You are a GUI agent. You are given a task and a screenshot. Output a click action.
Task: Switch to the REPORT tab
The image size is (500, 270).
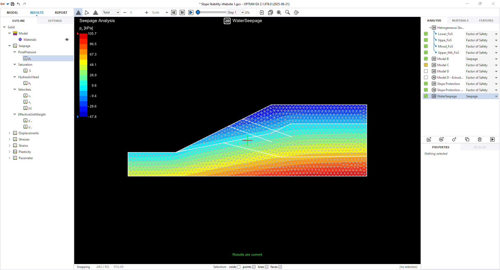pyautogui.click(x=61, y=12)
